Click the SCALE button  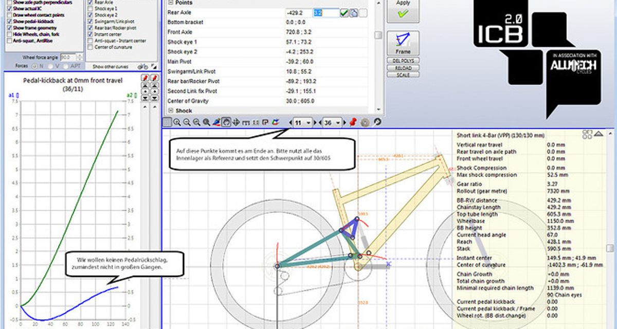pyautogui.click(x=403, y=75)
